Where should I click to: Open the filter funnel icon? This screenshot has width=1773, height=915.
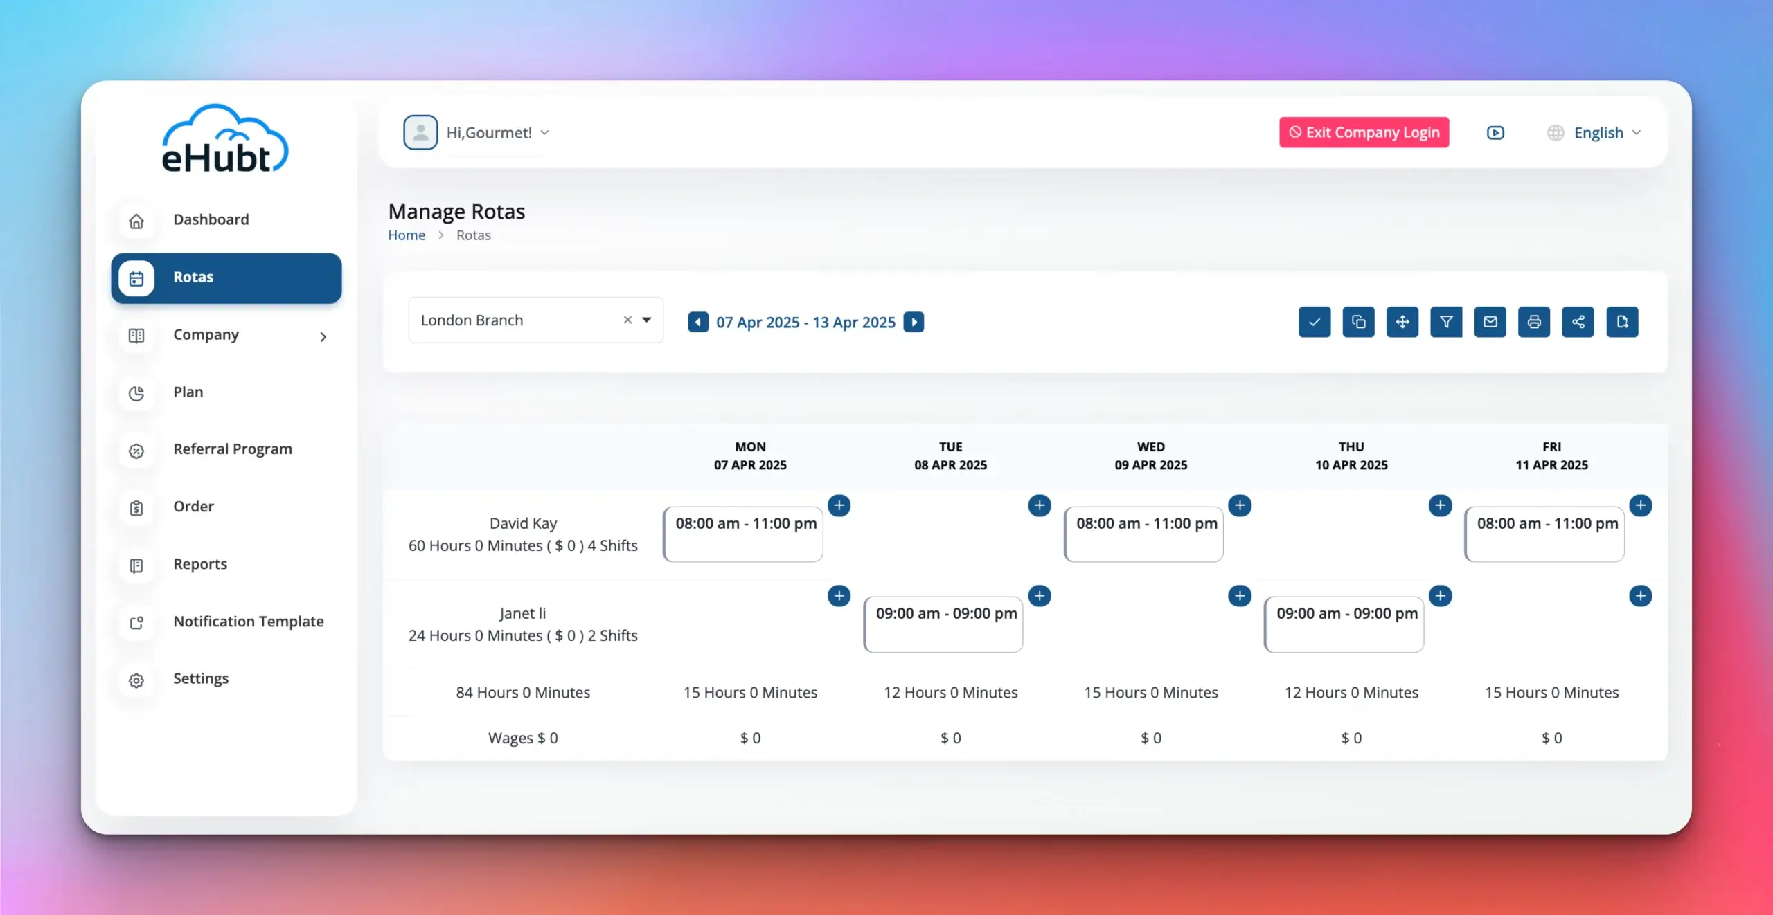point(1446,322)
